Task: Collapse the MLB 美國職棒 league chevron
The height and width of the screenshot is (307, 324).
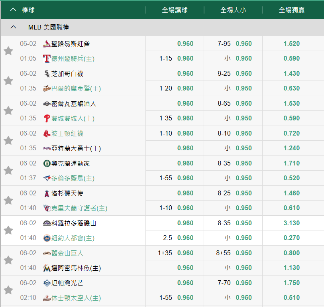Action: [x=13, y=27]
